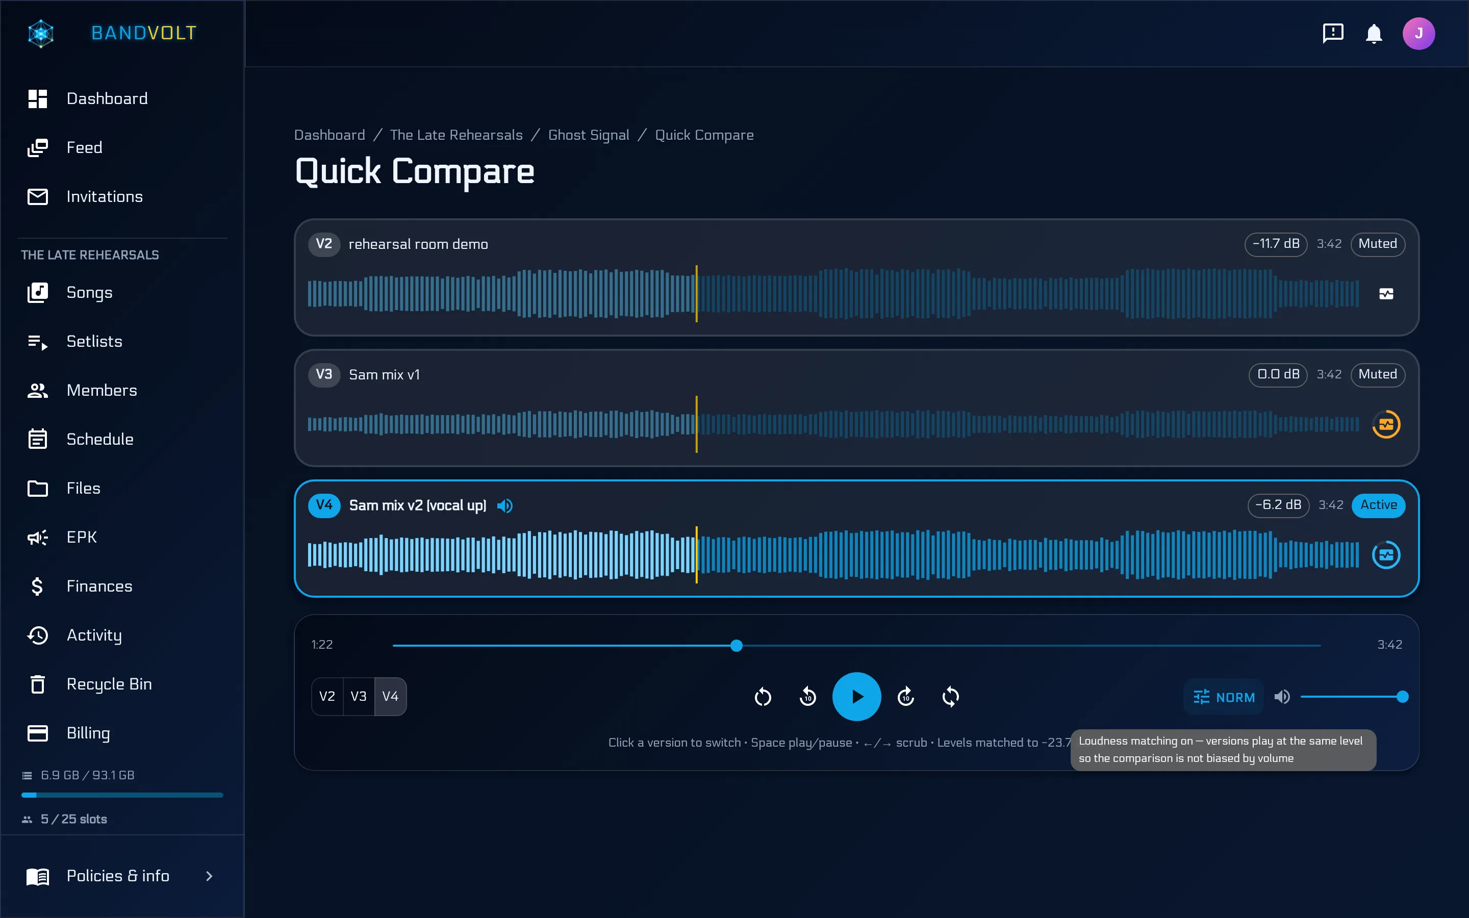This screenshot has height=918, width=1469.
Task: Click the Sam mix v1 waveform
Action: pyautogui.click(x=833, y=424)
